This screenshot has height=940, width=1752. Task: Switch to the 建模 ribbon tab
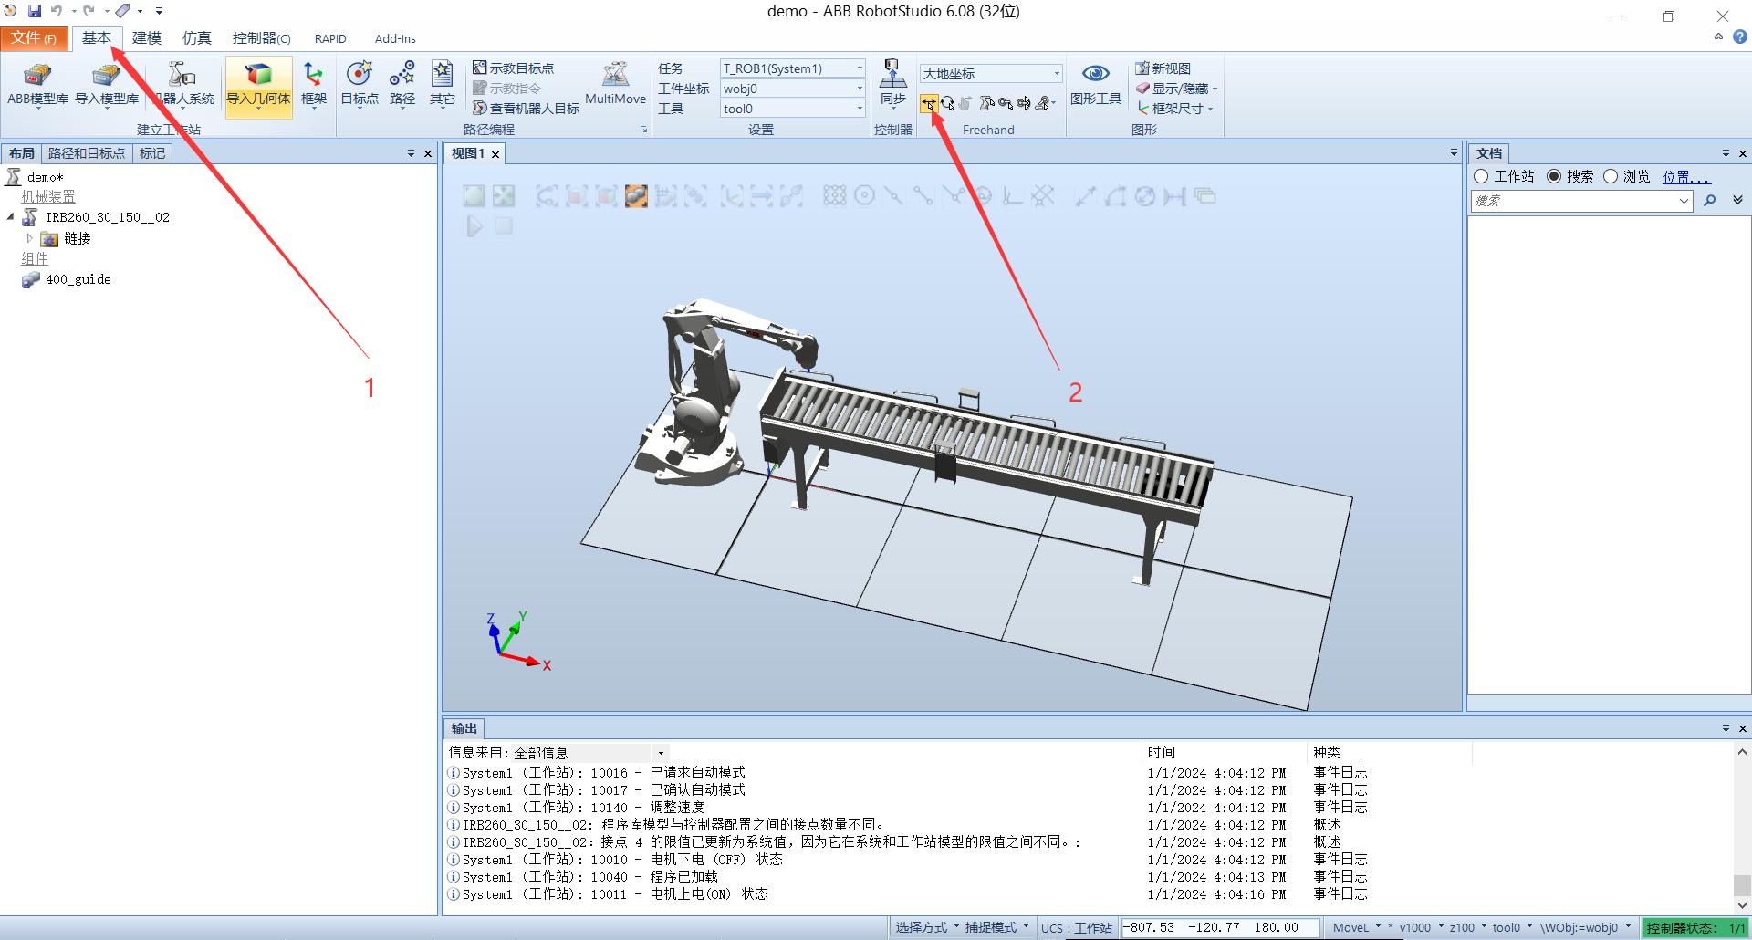(x=146, y=38)
